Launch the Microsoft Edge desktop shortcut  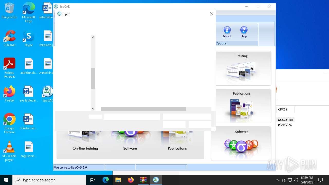pyautogui.click(x=29, y=12)
